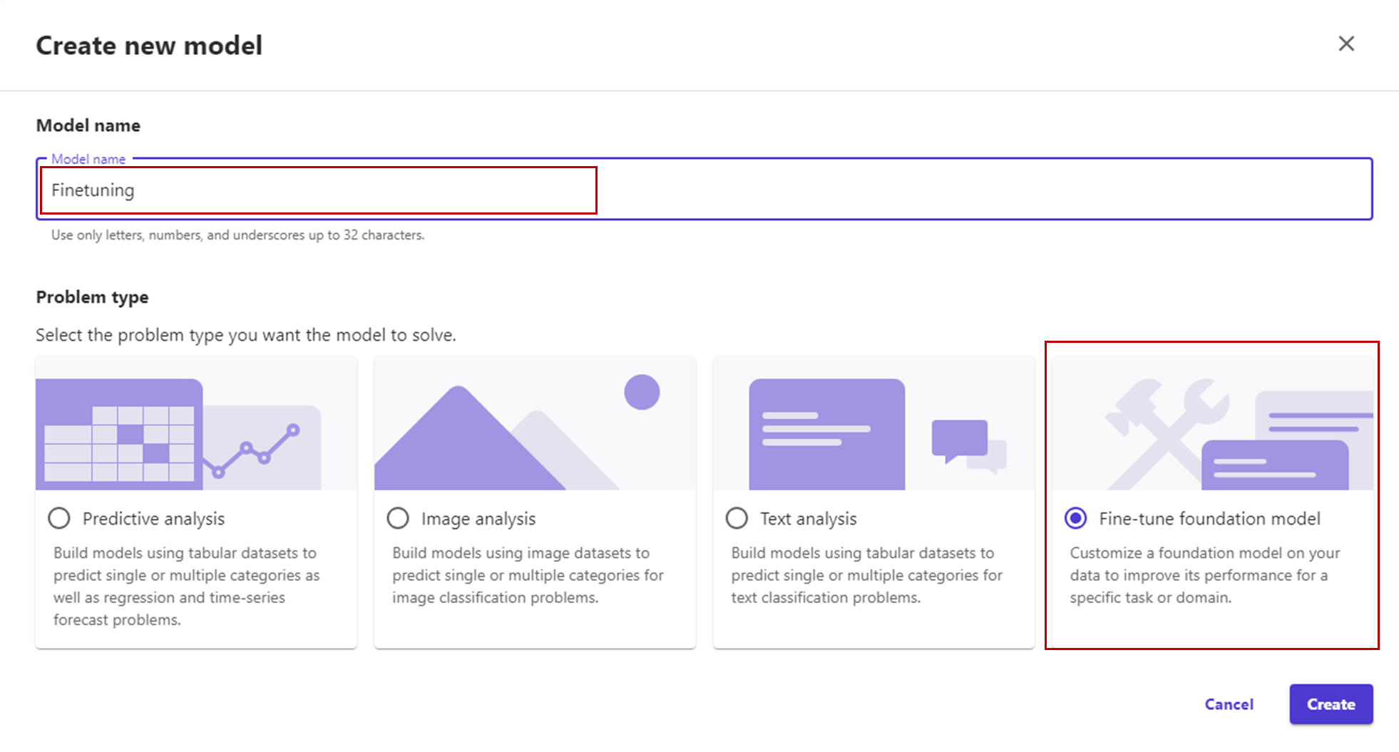Click the Create new model title
1399x752 pixels.
coord(149,46)
